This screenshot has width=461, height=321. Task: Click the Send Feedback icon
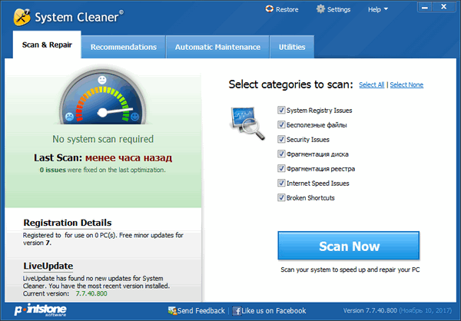172,311
